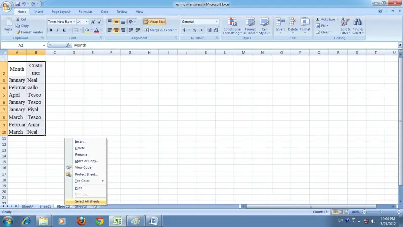403x227 pixels.
Task: Click the Top Align icon
Action: point(110,22)
